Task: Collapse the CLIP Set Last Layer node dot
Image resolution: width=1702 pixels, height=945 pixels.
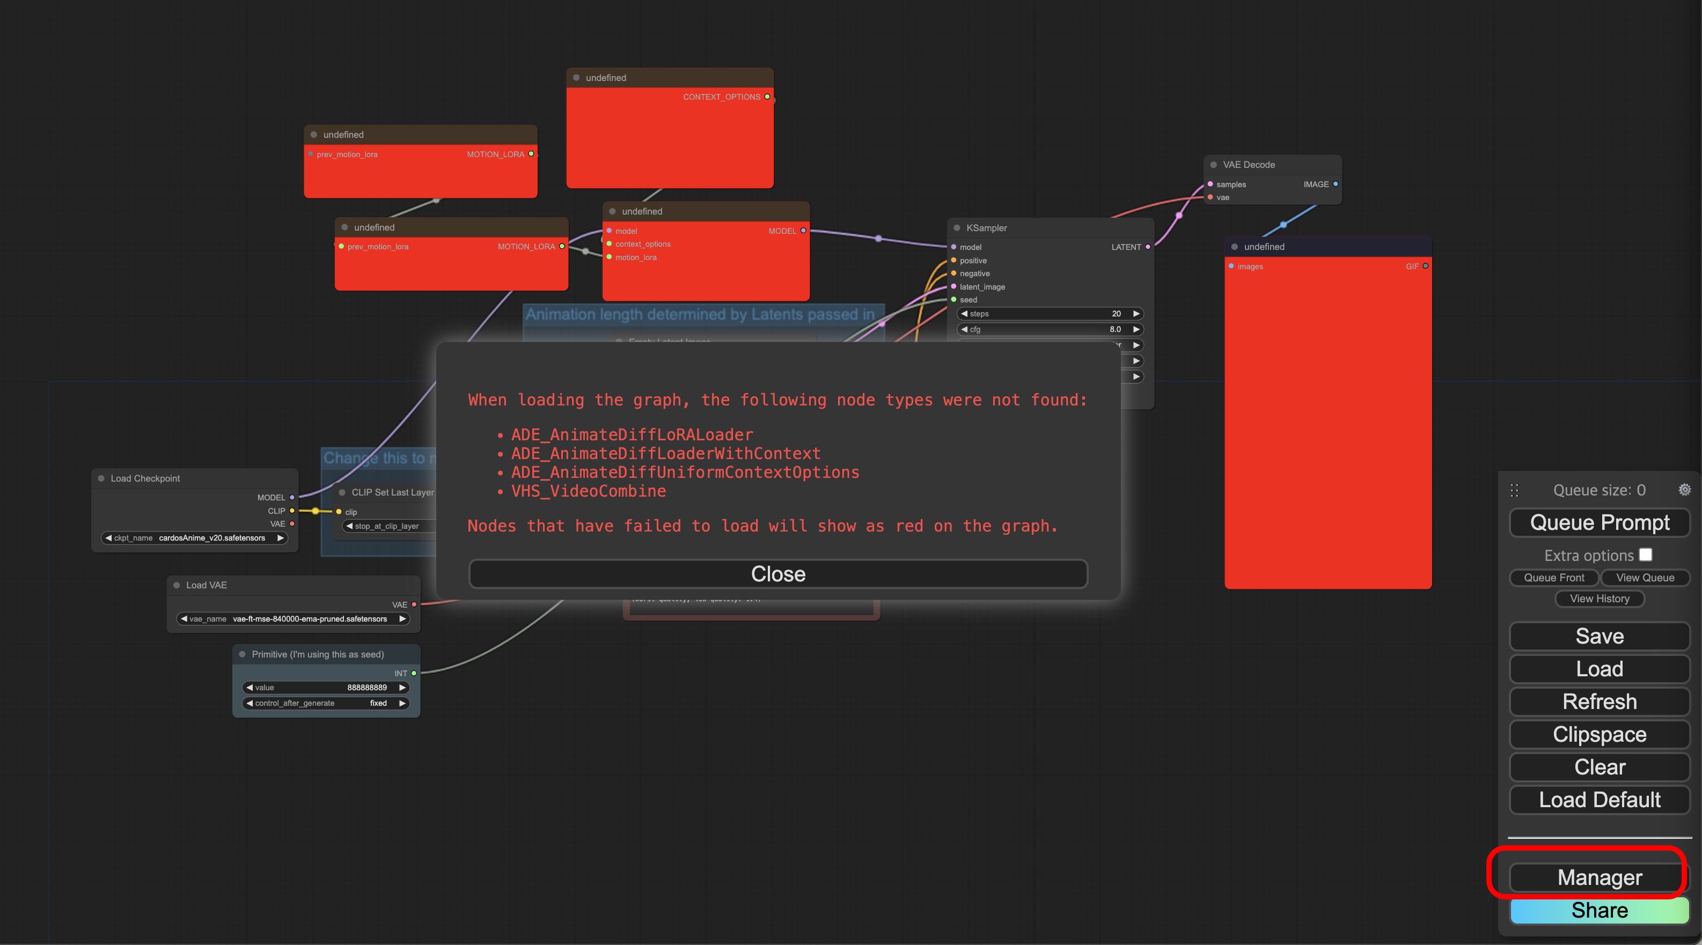Action: (342, 493)
